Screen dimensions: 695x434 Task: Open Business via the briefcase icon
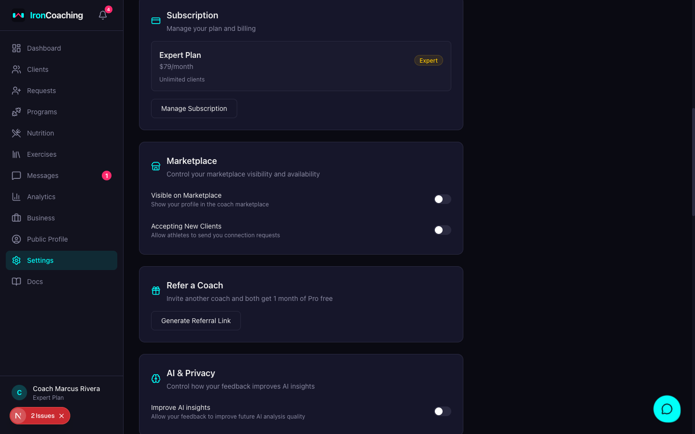tap(16, 217)
